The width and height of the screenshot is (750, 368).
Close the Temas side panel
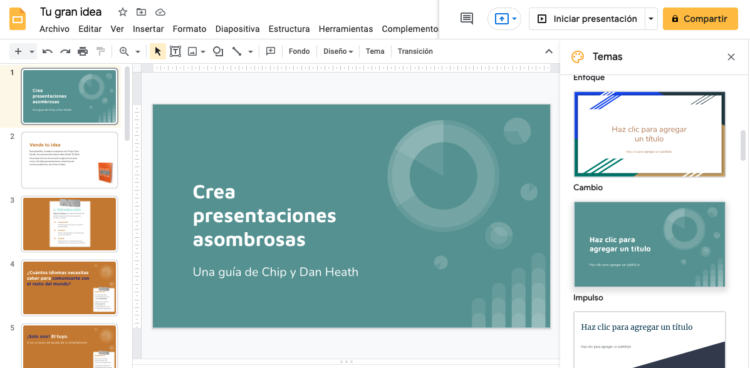[x=731, y=56]
